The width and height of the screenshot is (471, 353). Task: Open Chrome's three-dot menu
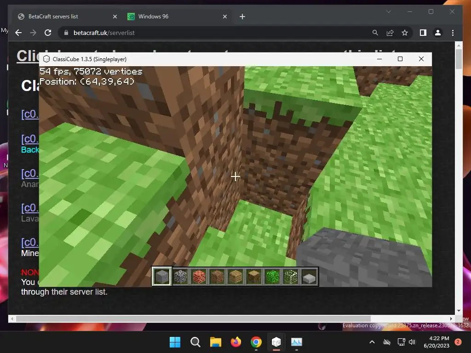[x=453, y=33]
